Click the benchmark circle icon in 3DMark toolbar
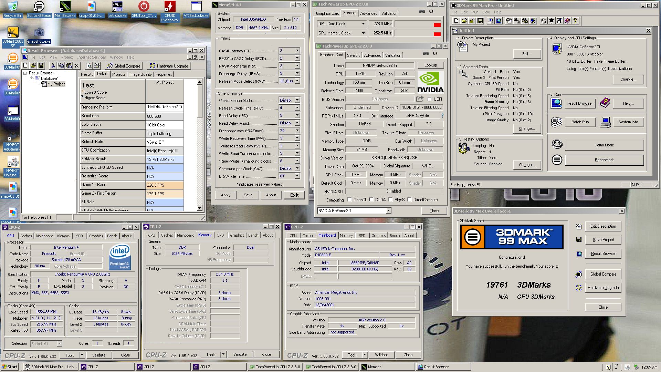661x372 pixels. click(552, 21)
